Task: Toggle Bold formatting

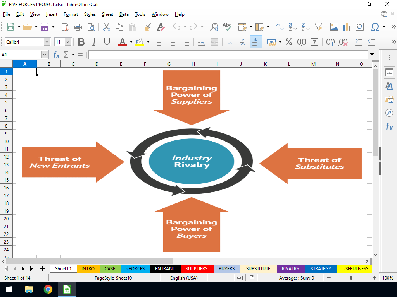Action: pyautogui.click(x=81, y=42)
